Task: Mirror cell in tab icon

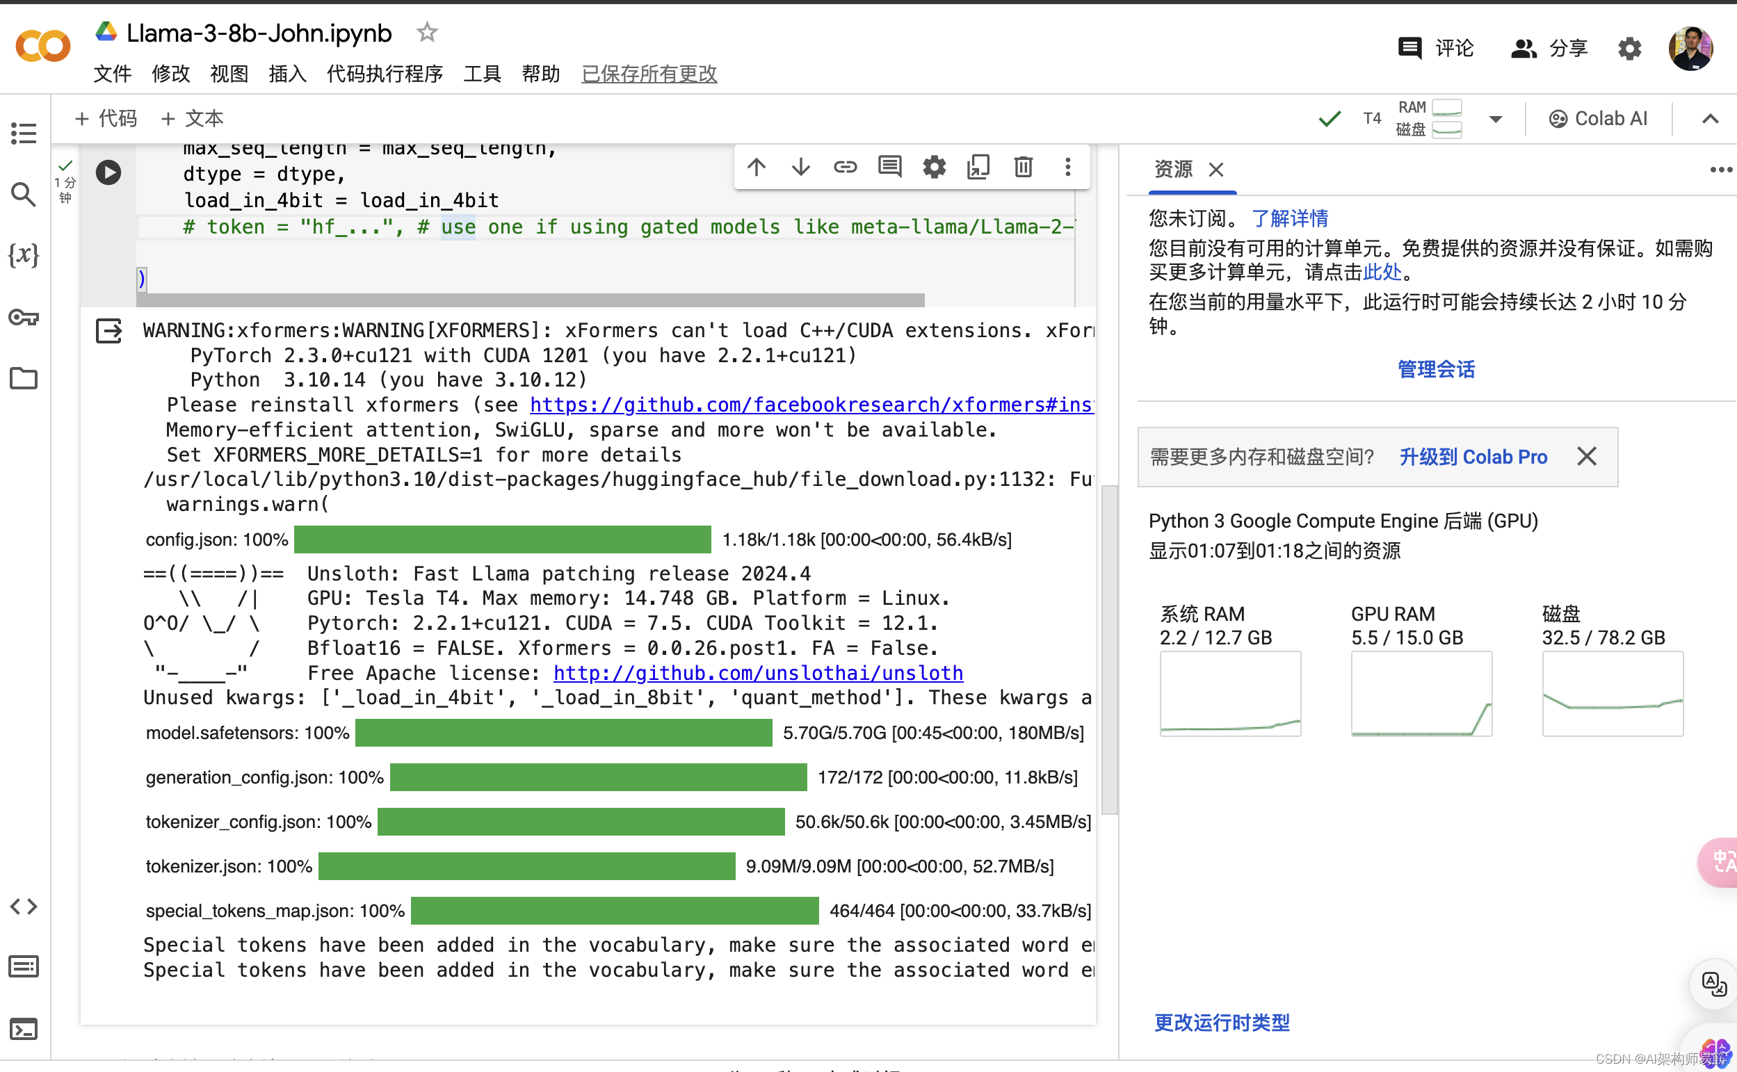Action: pyautogui.click(x=978, y=168)
